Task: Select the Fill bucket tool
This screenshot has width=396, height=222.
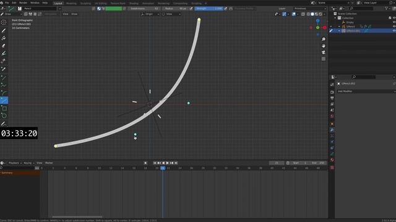Action: click(x=4, y=38)
